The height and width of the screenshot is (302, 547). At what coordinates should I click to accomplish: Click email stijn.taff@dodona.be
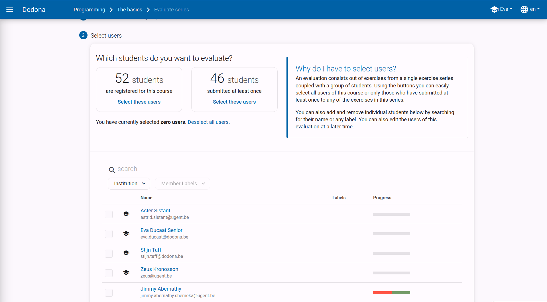pos(162,256)
